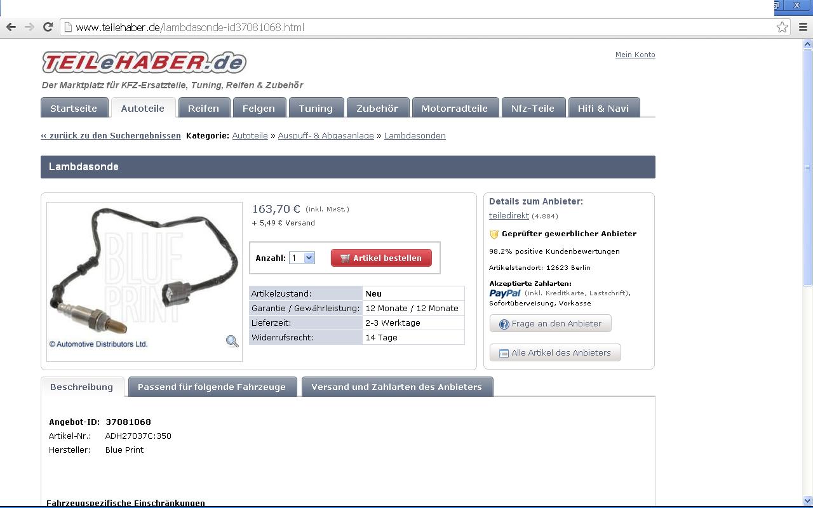
Task: Click the TEILeHABER.de logo
Action: [144, 62]
